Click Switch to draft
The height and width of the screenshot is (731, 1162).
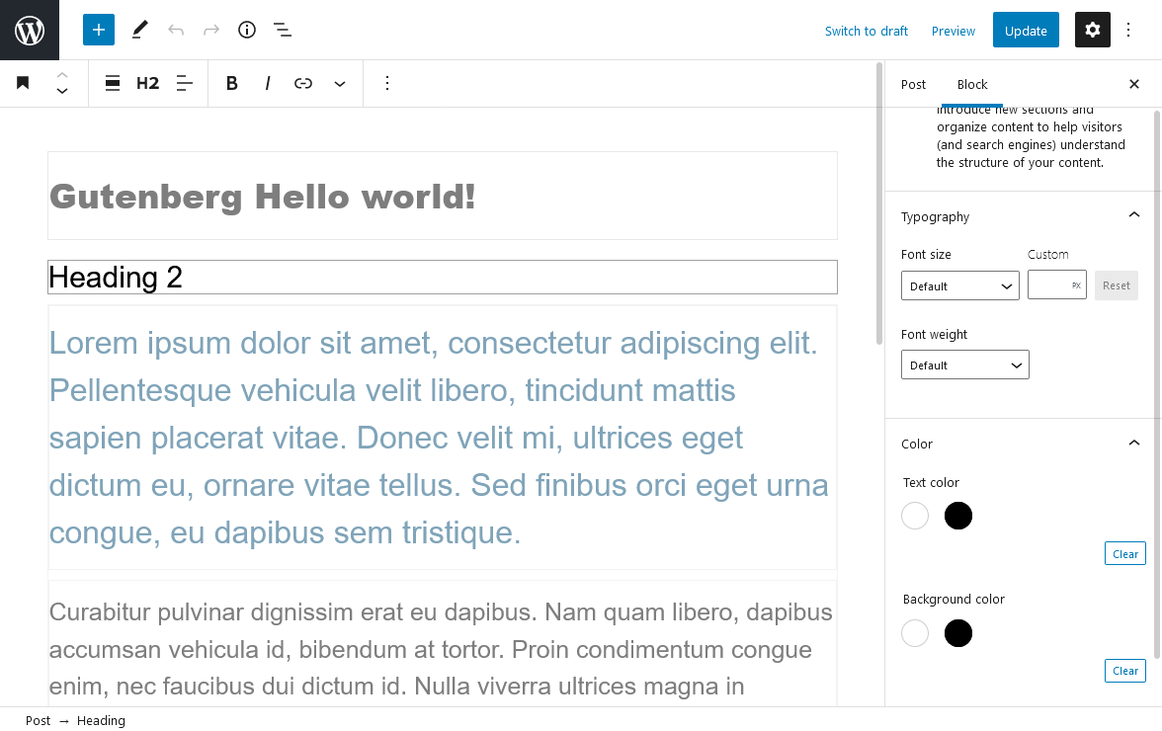867,31
